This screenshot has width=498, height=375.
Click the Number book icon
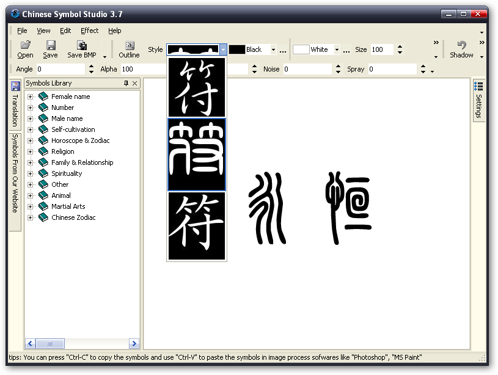click(x=43, y=107)
